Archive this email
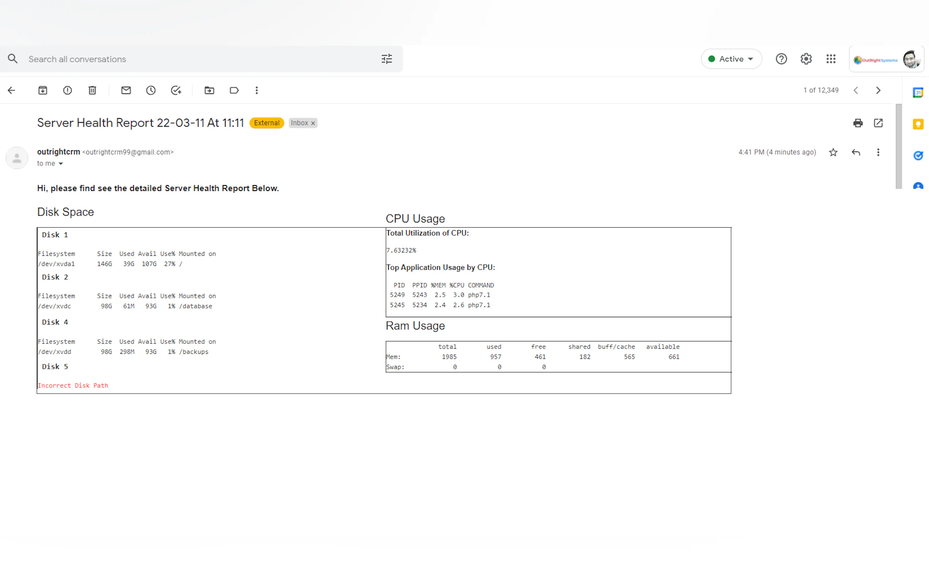Screen dimensions: 929x581 [x=43, y=90]
